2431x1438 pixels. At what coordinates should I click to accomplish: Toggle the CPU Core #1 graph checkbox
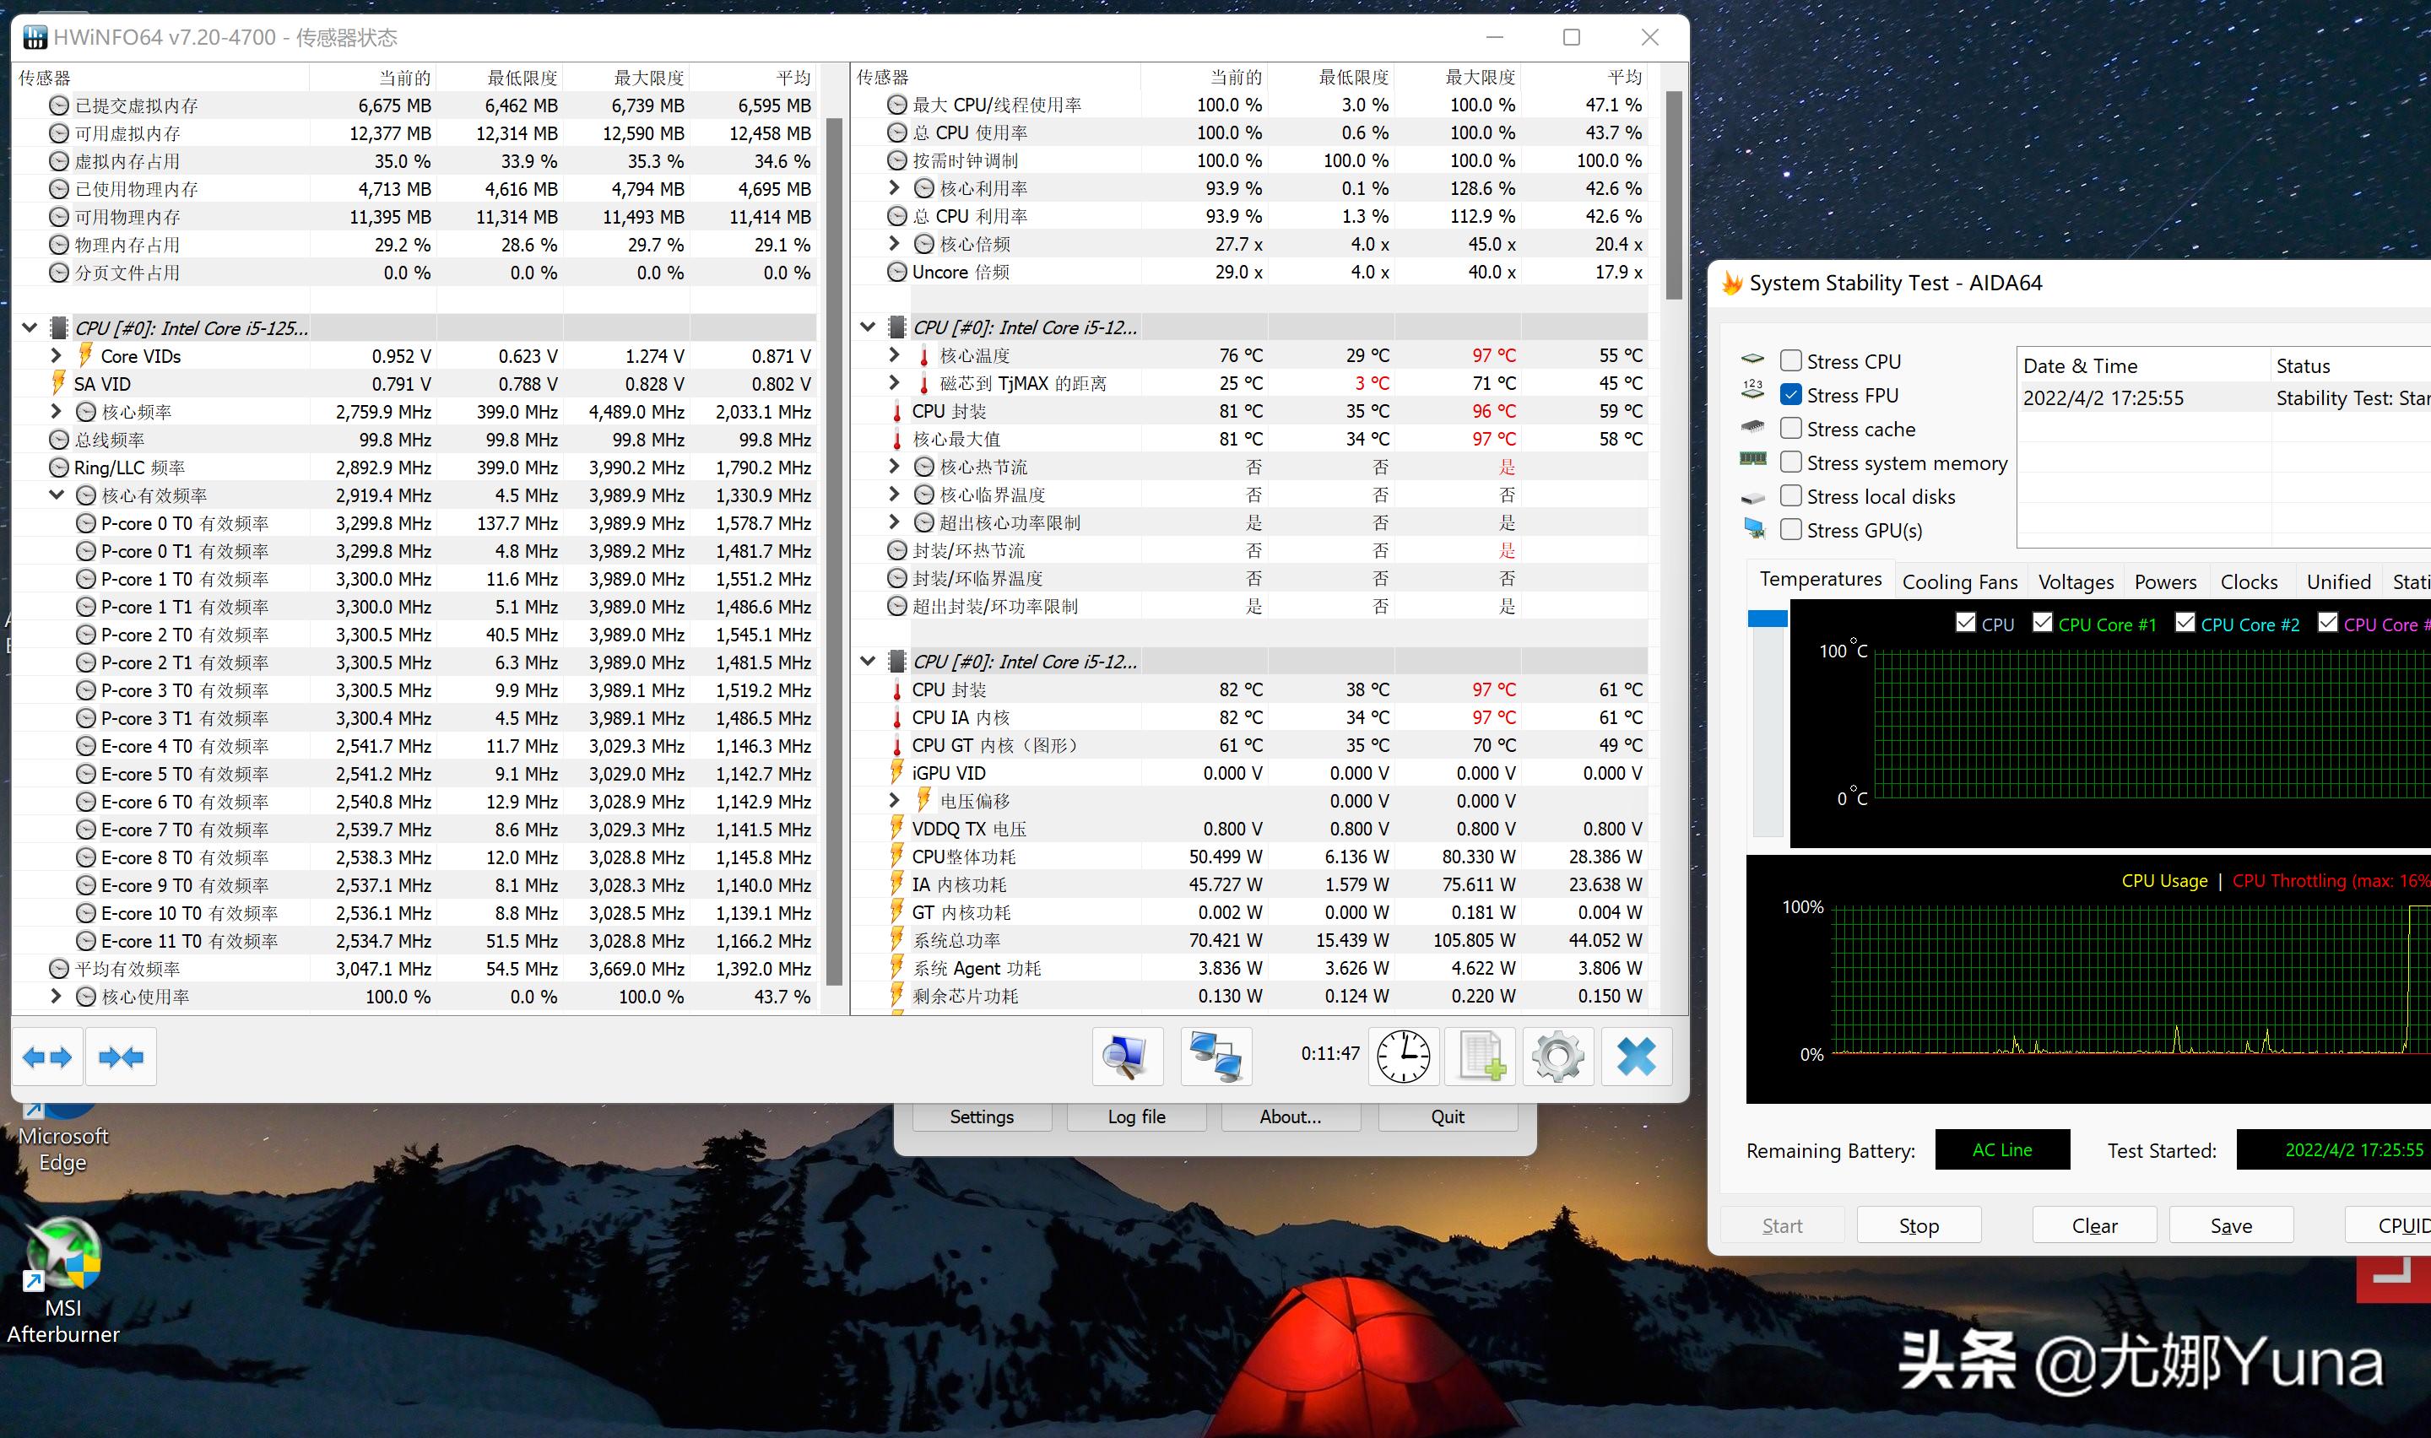click(2043, 623)
